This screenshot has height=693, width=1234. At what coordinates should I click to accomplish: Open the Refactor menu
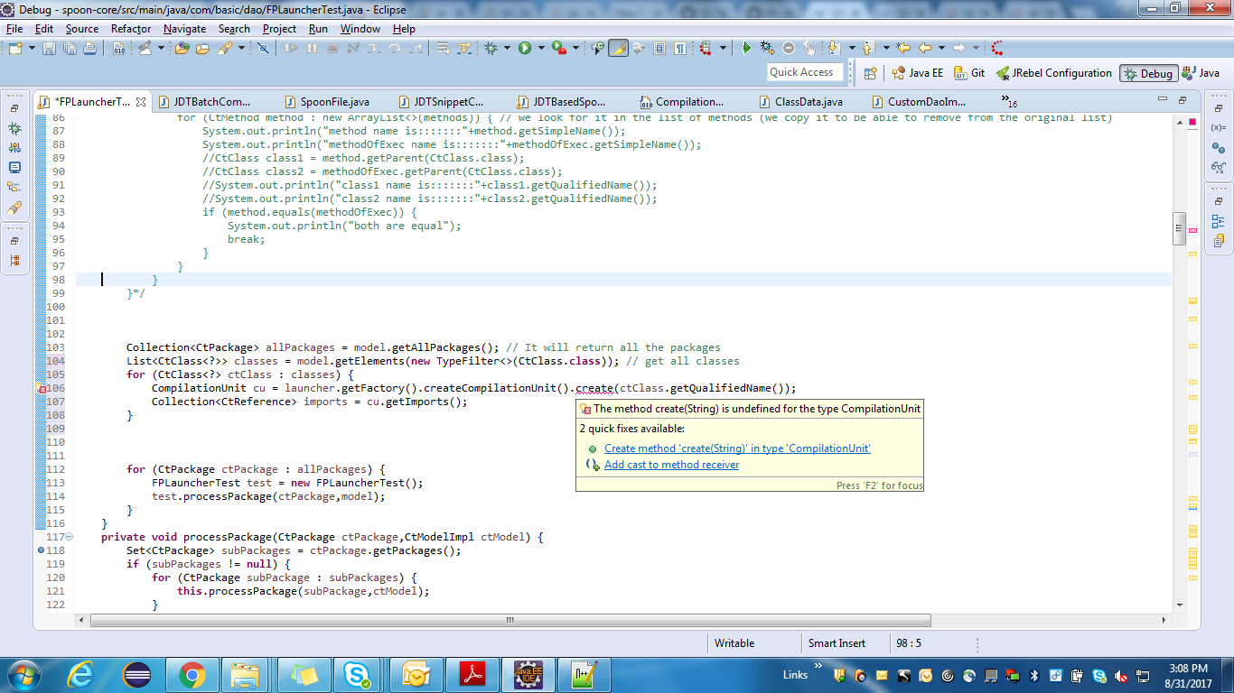coord(131,28)
